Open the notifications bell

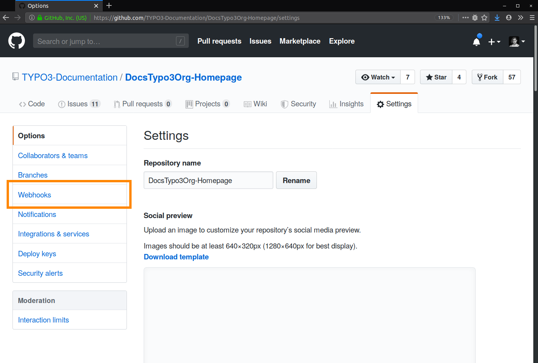(x=476, y=41)
